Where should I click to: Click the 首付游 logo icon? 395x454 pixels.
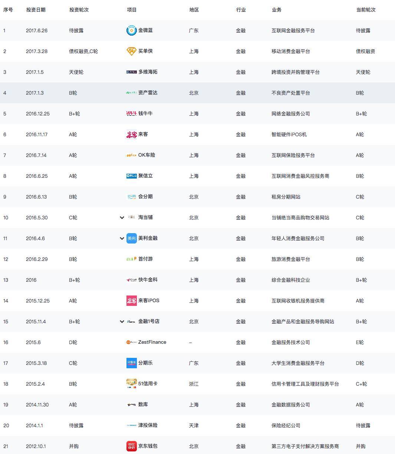[132, 259]
